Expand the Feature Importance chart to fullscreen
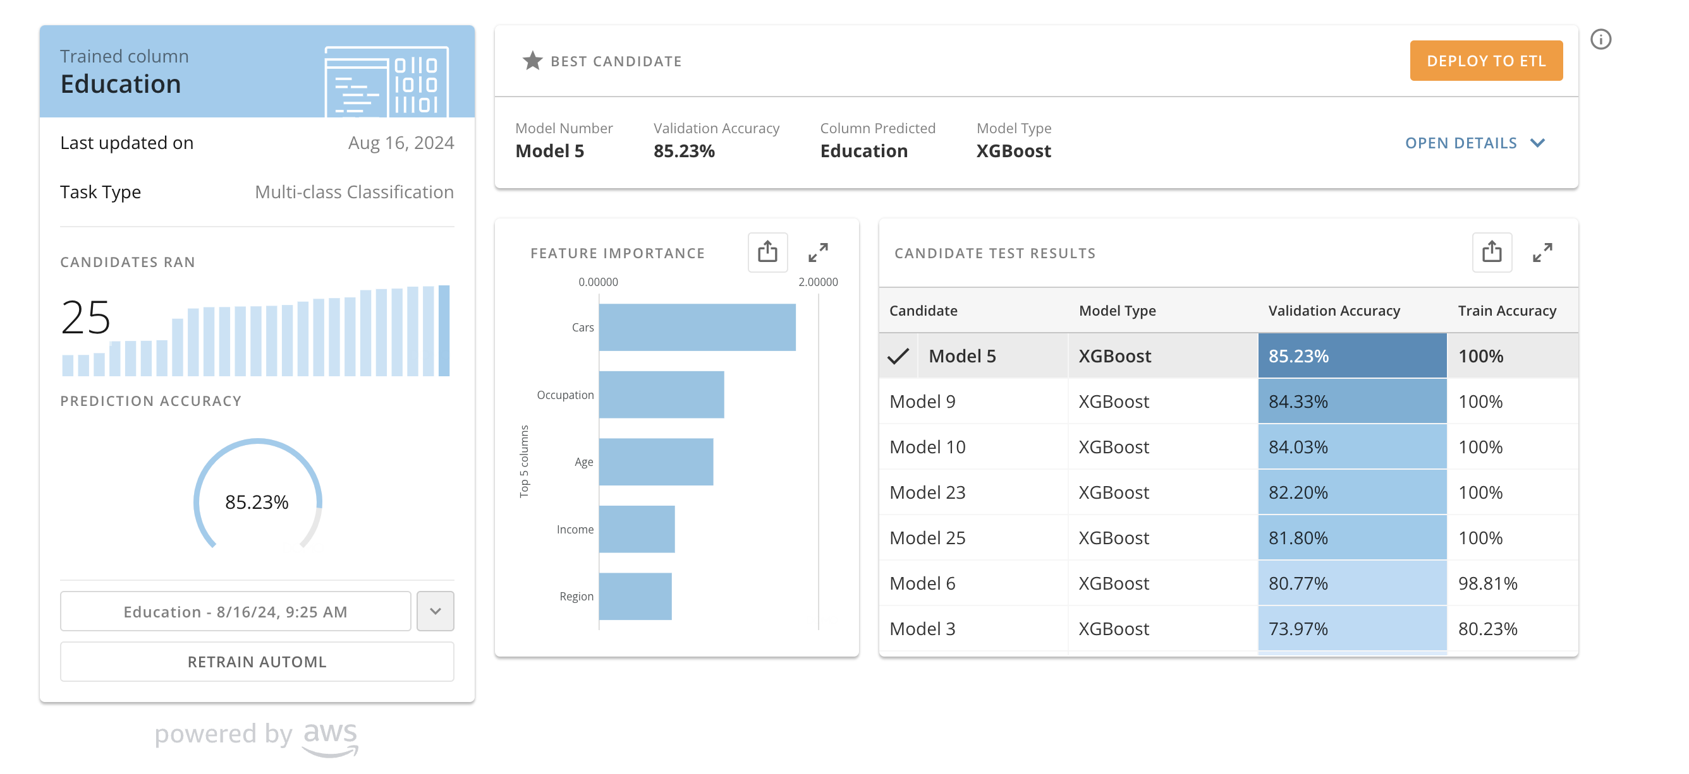 click(817, 252)
